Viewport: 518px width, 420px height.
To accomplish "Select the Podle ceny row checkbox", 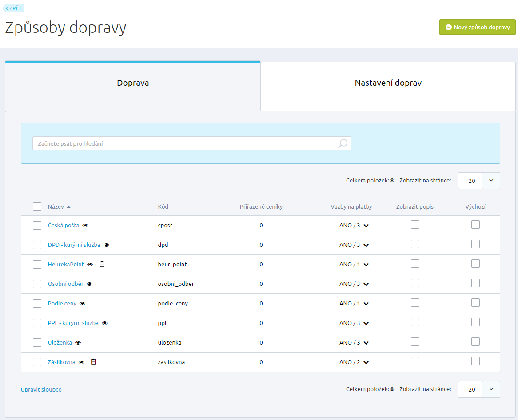I will click(x=37, y=303).
